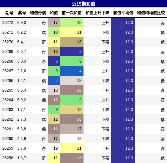Image resolution: width=167 pixels, height=163 pixels.
Task: Click winning numbers 0,6,7
Action: [22, 51]
